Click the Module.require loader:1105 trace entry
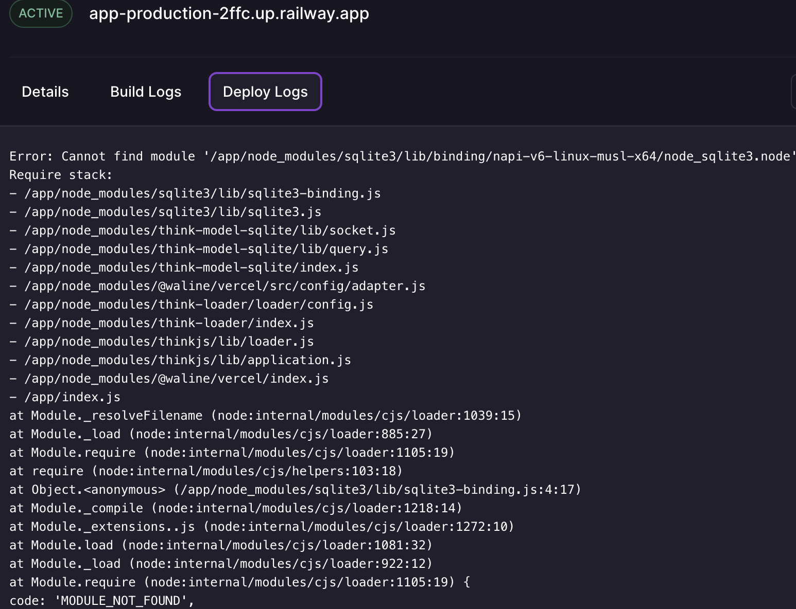The height and width of the screenshot is (609, 796). pyautogui.click(x=232, y=452)
